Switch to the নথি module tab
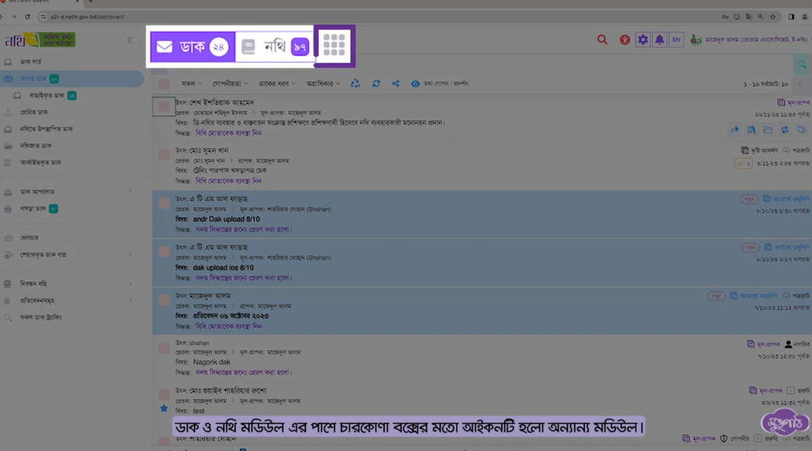 pyautogui.click(x=274, y=47)
